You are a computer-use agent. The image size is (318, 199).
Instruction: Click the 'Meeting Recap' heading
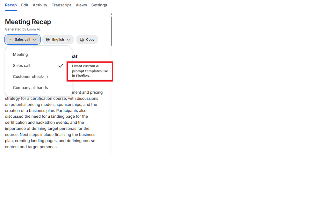[x=28, y=22]
